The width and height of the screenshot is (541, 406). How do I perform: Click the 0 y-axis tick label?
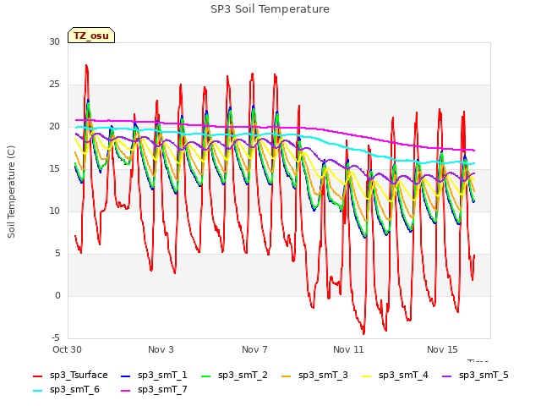57,296
